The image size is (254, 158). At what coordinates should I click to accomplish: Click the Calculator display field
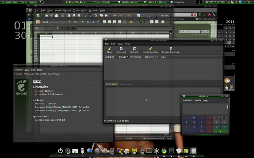pos(206,109)
